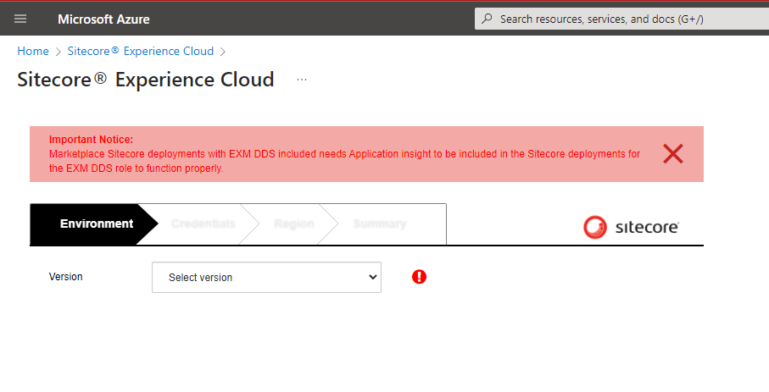Go to the Region wizard step
Image resolution: width=769 pixels, height=392 pixels.
[293, 224]
